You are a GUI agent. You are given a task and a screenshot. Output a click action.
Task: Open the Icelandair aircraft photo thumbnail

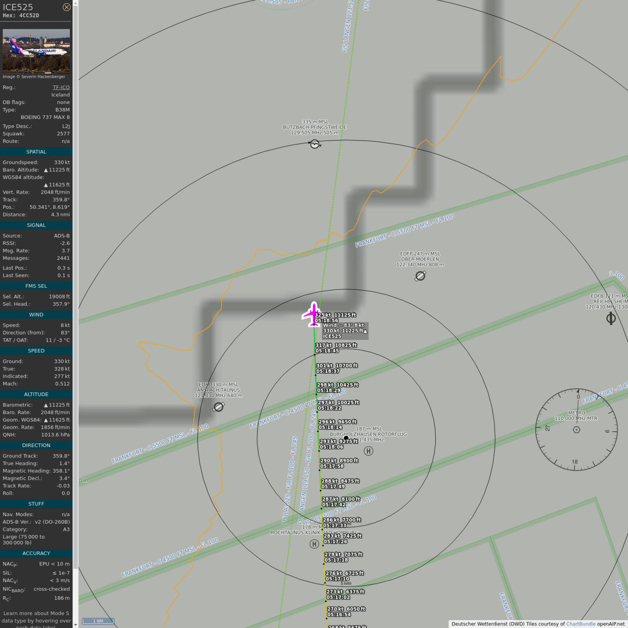tap(36, 51)
